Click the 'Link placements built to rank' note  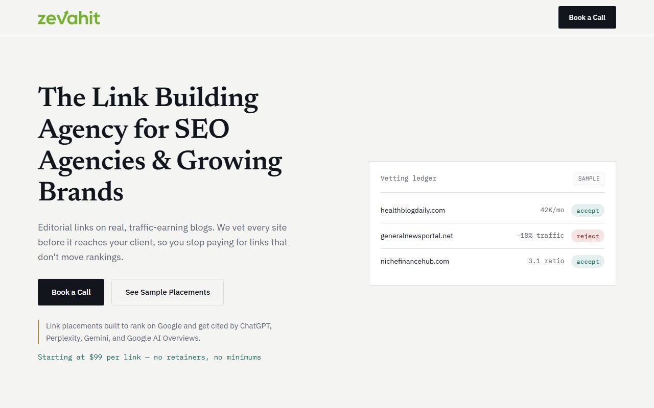[x=159, y=332]
